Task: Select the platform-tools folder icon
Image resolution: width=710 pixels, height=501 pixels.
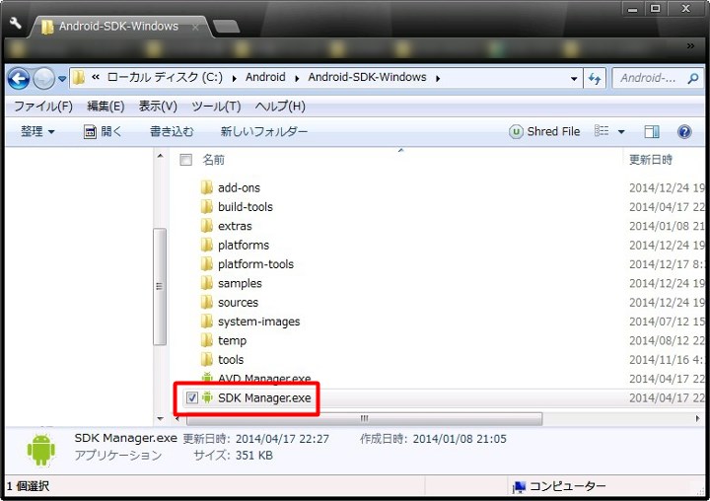Action: tap(206, 263)
